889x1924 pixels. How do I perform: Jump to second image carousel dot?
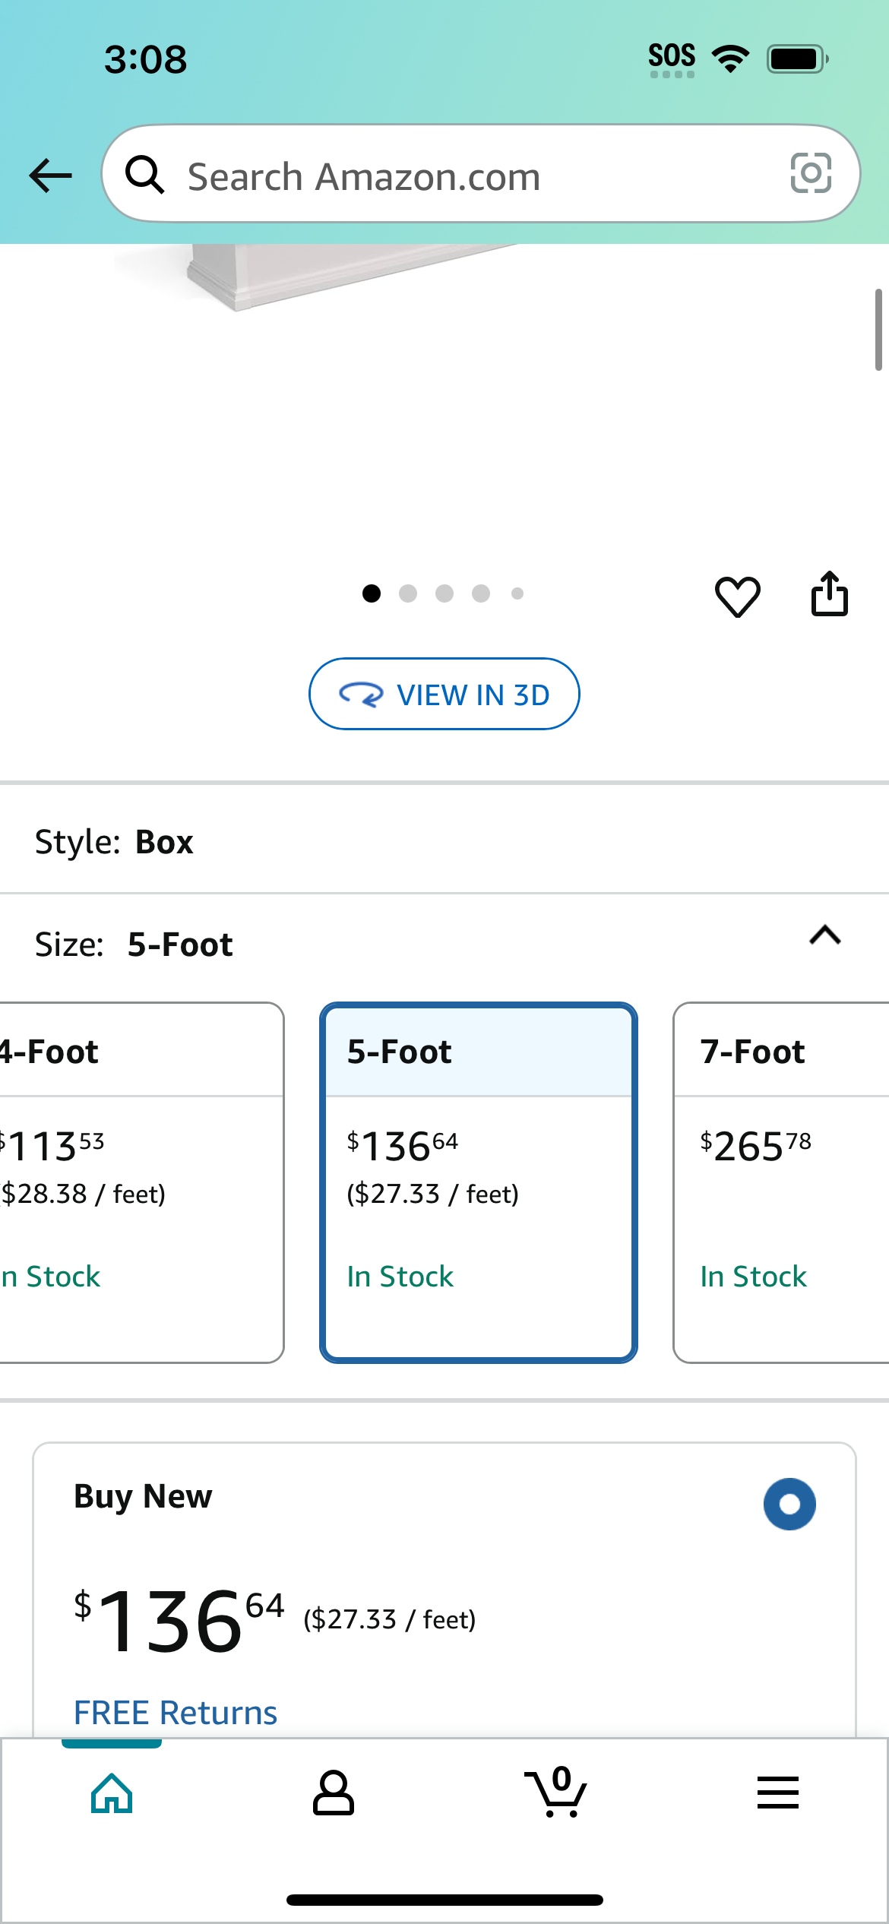tap(408, 593)
